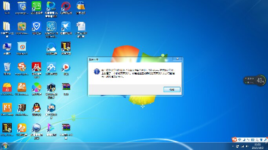Open the Windows Start menu orb
Image resolution: width=268 pixels, height=150 pixels.
(5, 146)
